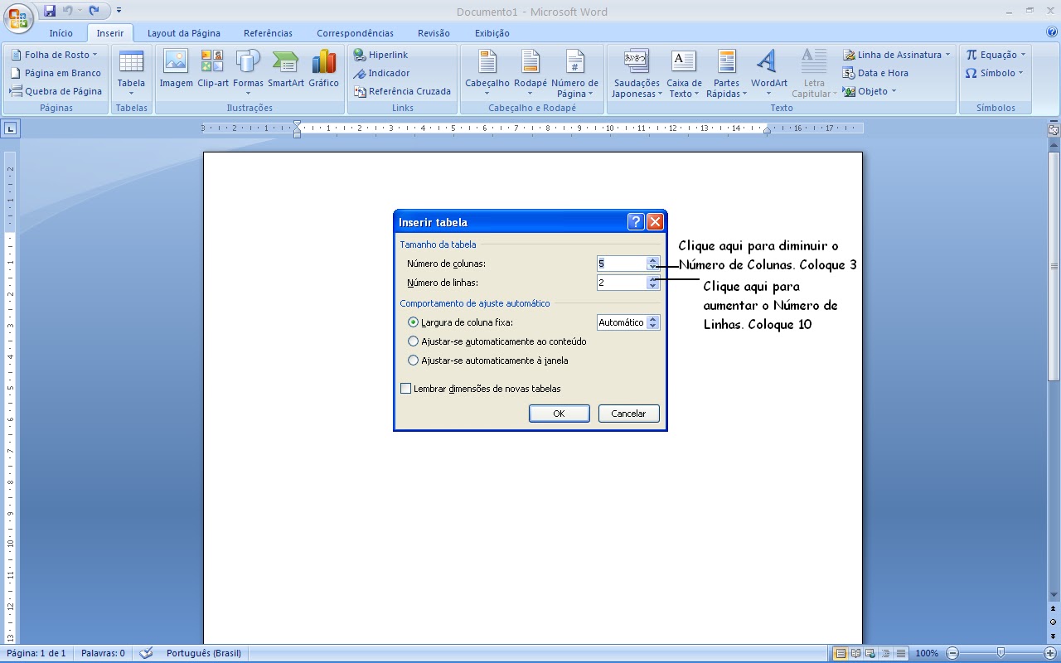Open Linha de Assinatura dropdown arrow
Image resolution: width=1061 pixels, height=663 pixels.
[x=947, y=55]
